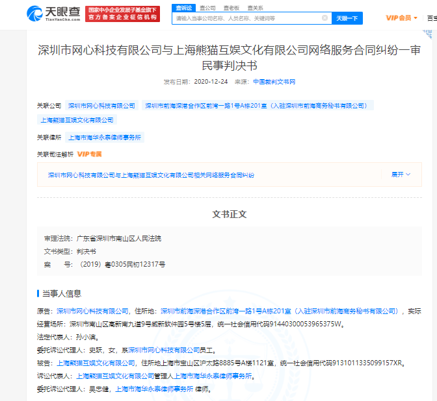Select the publish date 2020-12-24 text
This screenshot has height=401, width=437.
click(x=211, y=82)
